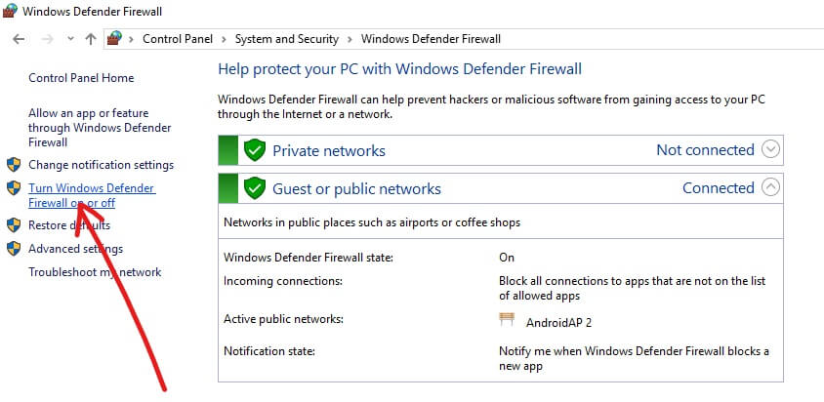The height and width of the screenshot is (402, 824).
Task: Click the shield icon beside Change notification settings
Action: tap(14, 165)
